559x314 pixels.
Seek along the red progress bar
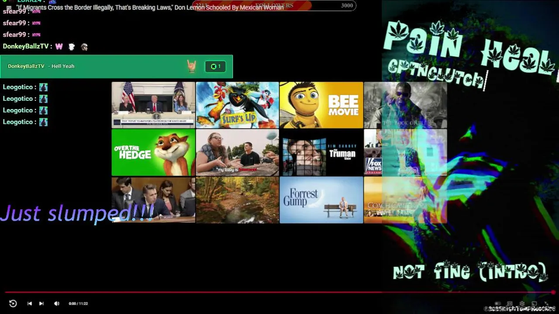(x=279, y=293)
